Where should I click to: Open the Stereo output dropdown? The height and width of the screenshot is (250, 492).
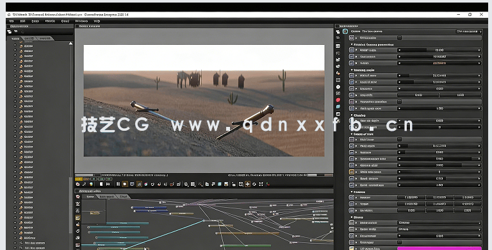(x=439, y=222)
